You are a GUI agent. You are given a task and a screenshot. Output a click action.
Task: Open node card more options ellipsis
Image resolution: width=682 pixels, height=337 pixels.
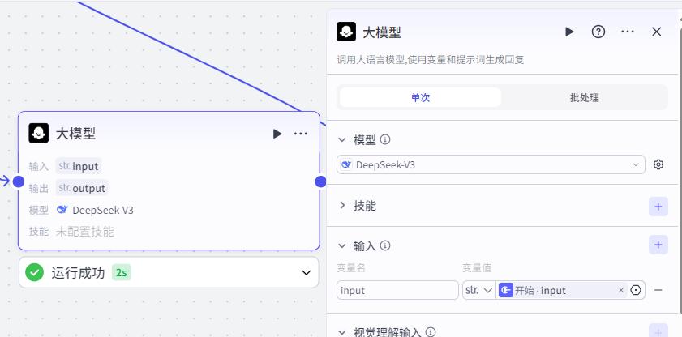(x=301, y=134)
